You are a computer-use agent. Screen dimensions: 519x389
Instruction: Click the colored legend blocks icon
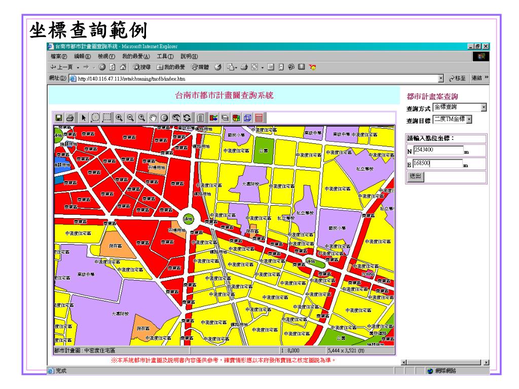point(236,118)
